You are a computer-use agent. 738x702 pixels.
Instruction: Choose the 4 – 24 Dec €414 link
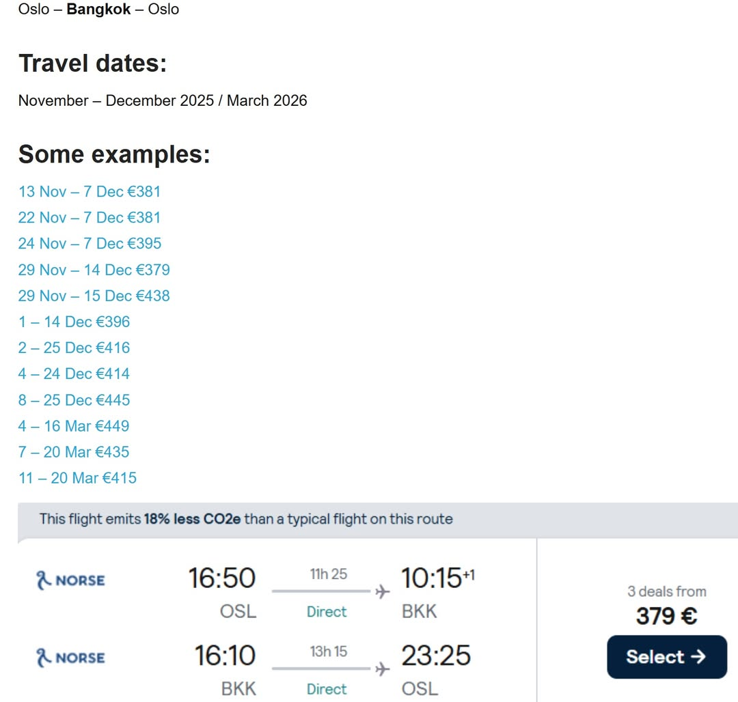point(74,374)
